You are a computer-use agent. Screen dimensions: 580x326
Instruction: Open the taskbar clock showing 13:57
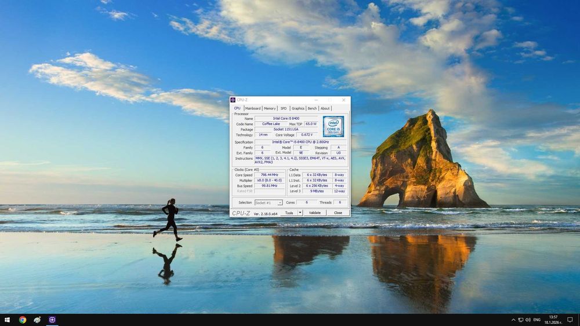(553, 320)
